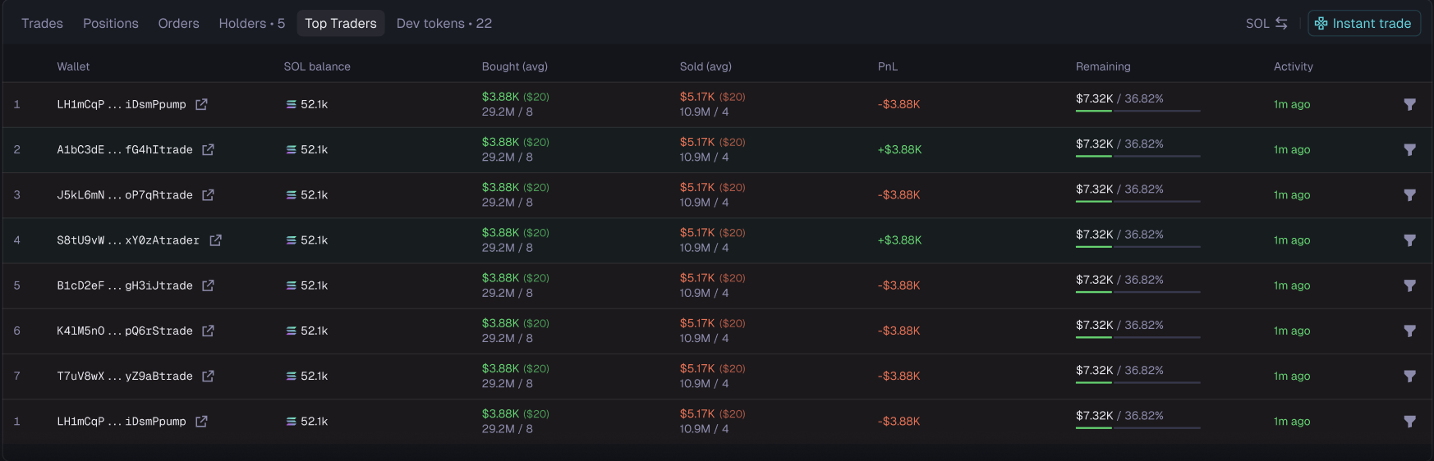Filter trades by wallet A1bC3dE...fG4hItrade
Screen dimensions: 1434x461
[1409, 150]
